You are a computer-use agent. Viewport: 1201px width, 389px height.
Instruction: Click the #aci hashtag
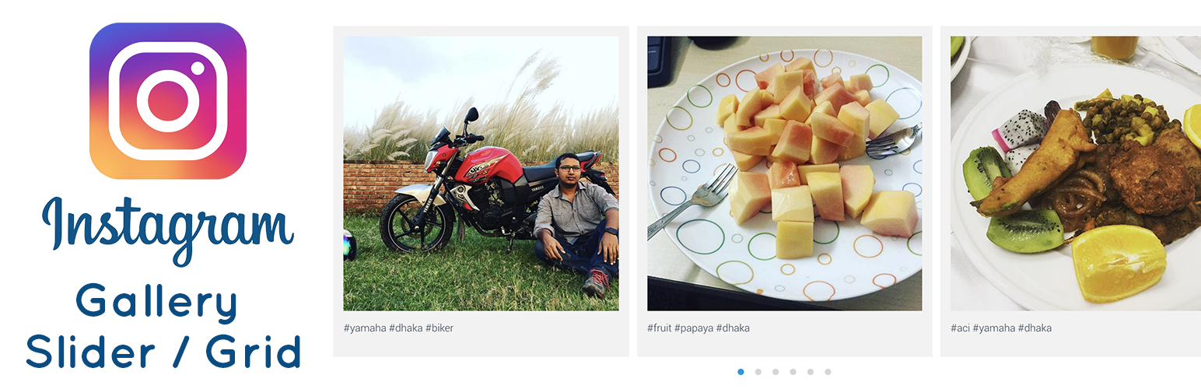(961, 328)
